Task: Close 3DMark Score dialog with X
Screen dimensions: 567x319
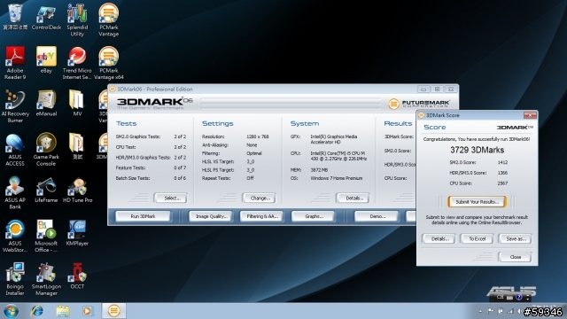Action: [x=530, y=115]
